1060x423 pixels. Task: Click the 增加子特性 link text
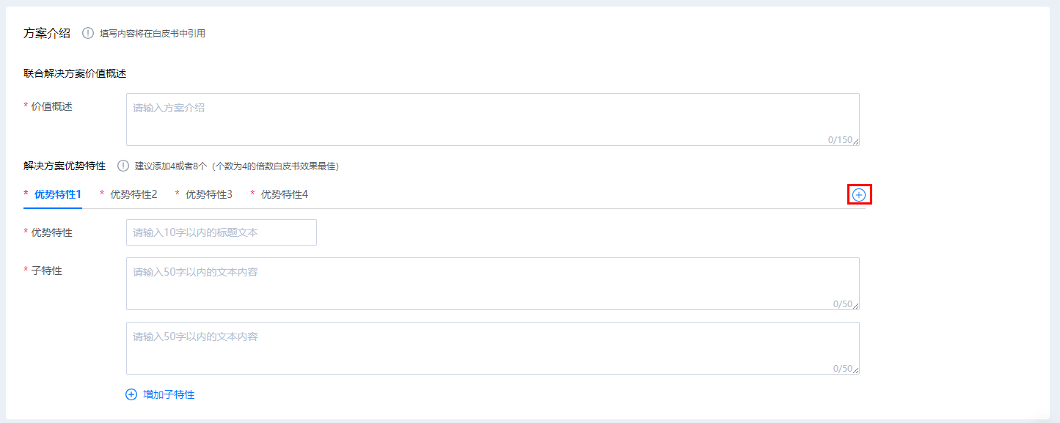tap(169, 394)
